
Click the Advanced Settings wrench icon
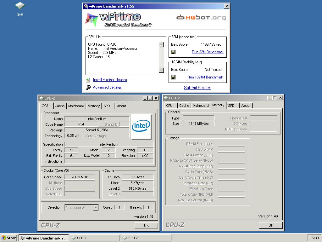tap(88, 88)
